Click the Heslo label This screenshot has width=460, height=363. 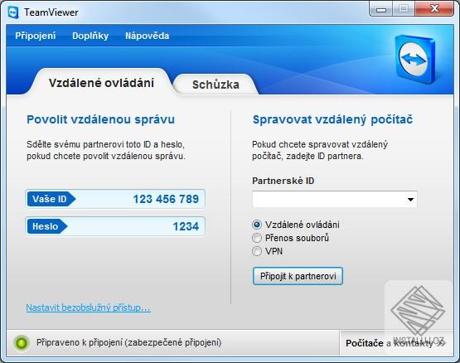(46, 226)
